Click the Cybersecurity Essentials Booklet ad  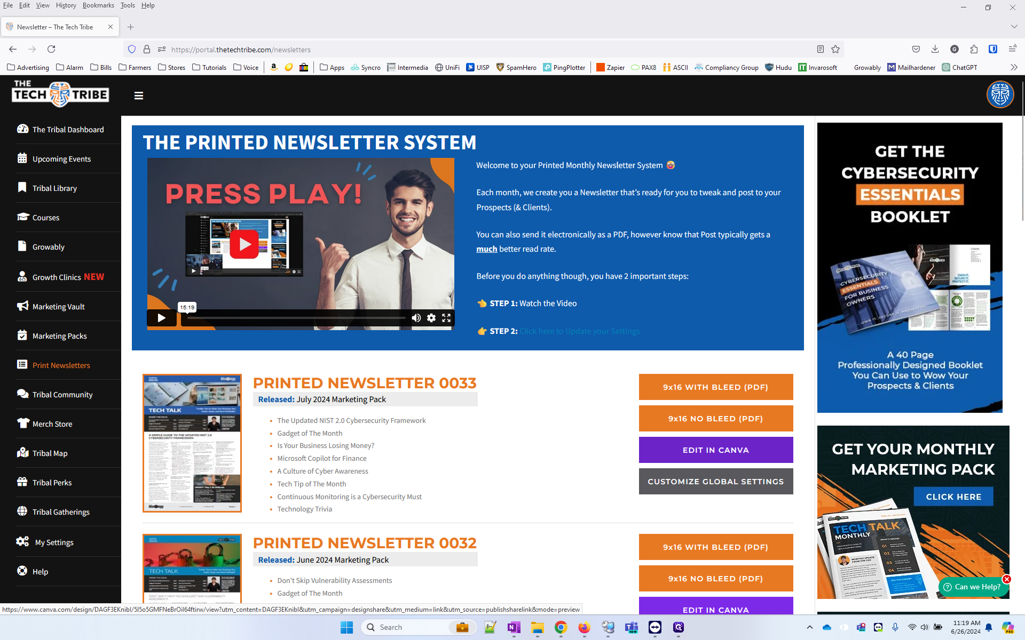click(x=910, y=268)
